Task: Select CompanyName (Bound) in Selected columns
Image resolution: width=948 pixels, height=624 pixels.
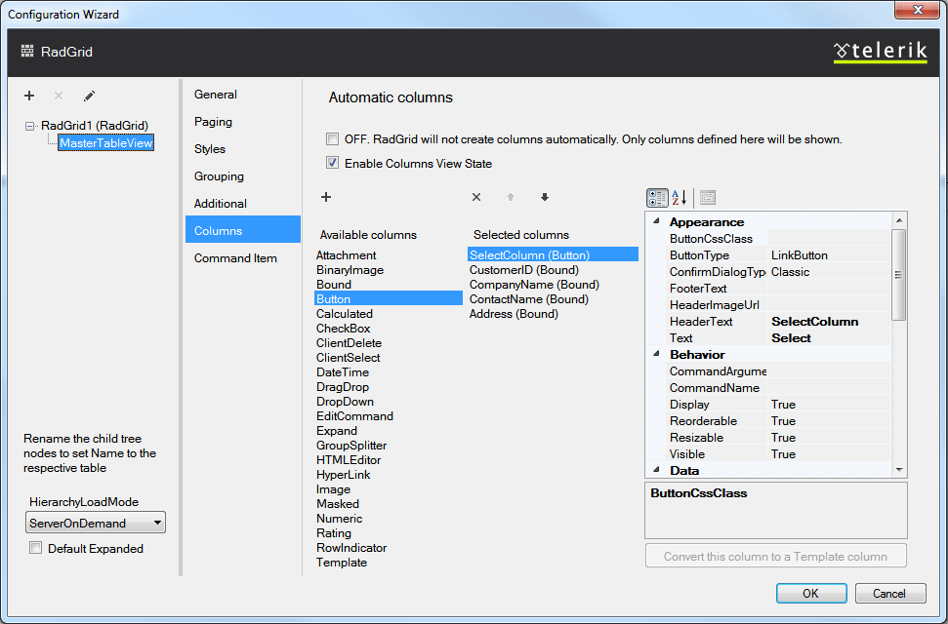Action: point(534,285)
